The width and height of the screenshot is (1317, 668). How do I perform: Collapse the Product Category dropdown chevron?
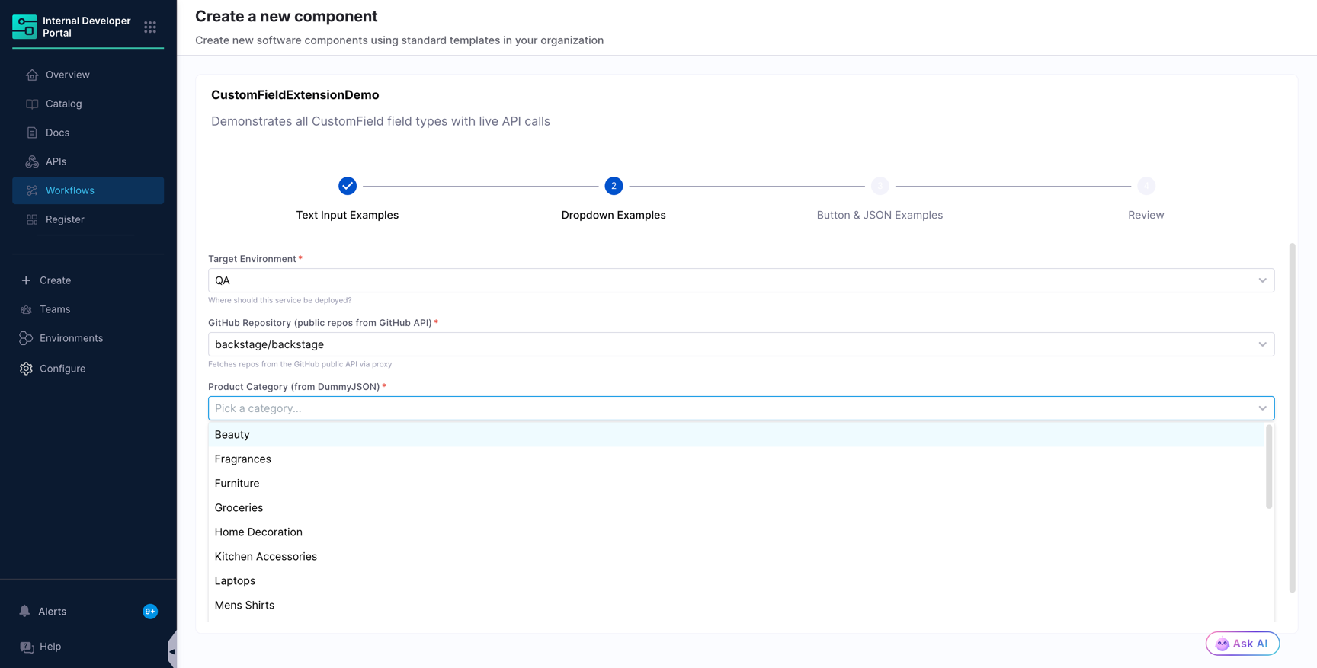pyautogui.click(x=1262, y=408)
